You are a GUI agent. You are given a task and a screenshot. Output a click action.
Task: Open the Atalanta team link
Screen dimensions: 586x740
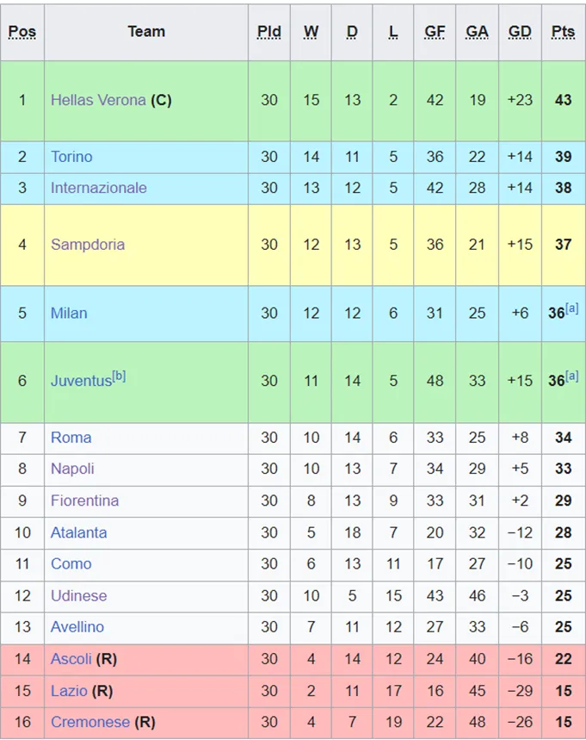79,532
